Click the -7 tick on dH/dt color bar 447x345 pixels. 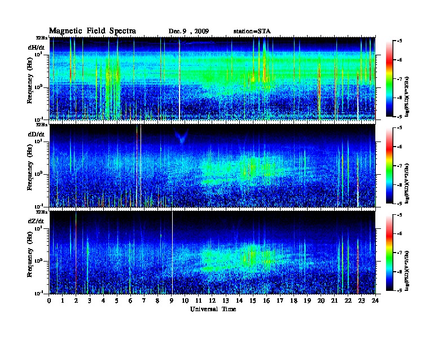coord(399,79)
